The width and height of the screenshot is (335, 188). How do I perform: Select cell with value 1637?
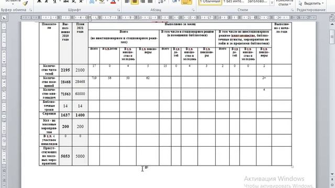pos(65,115)
